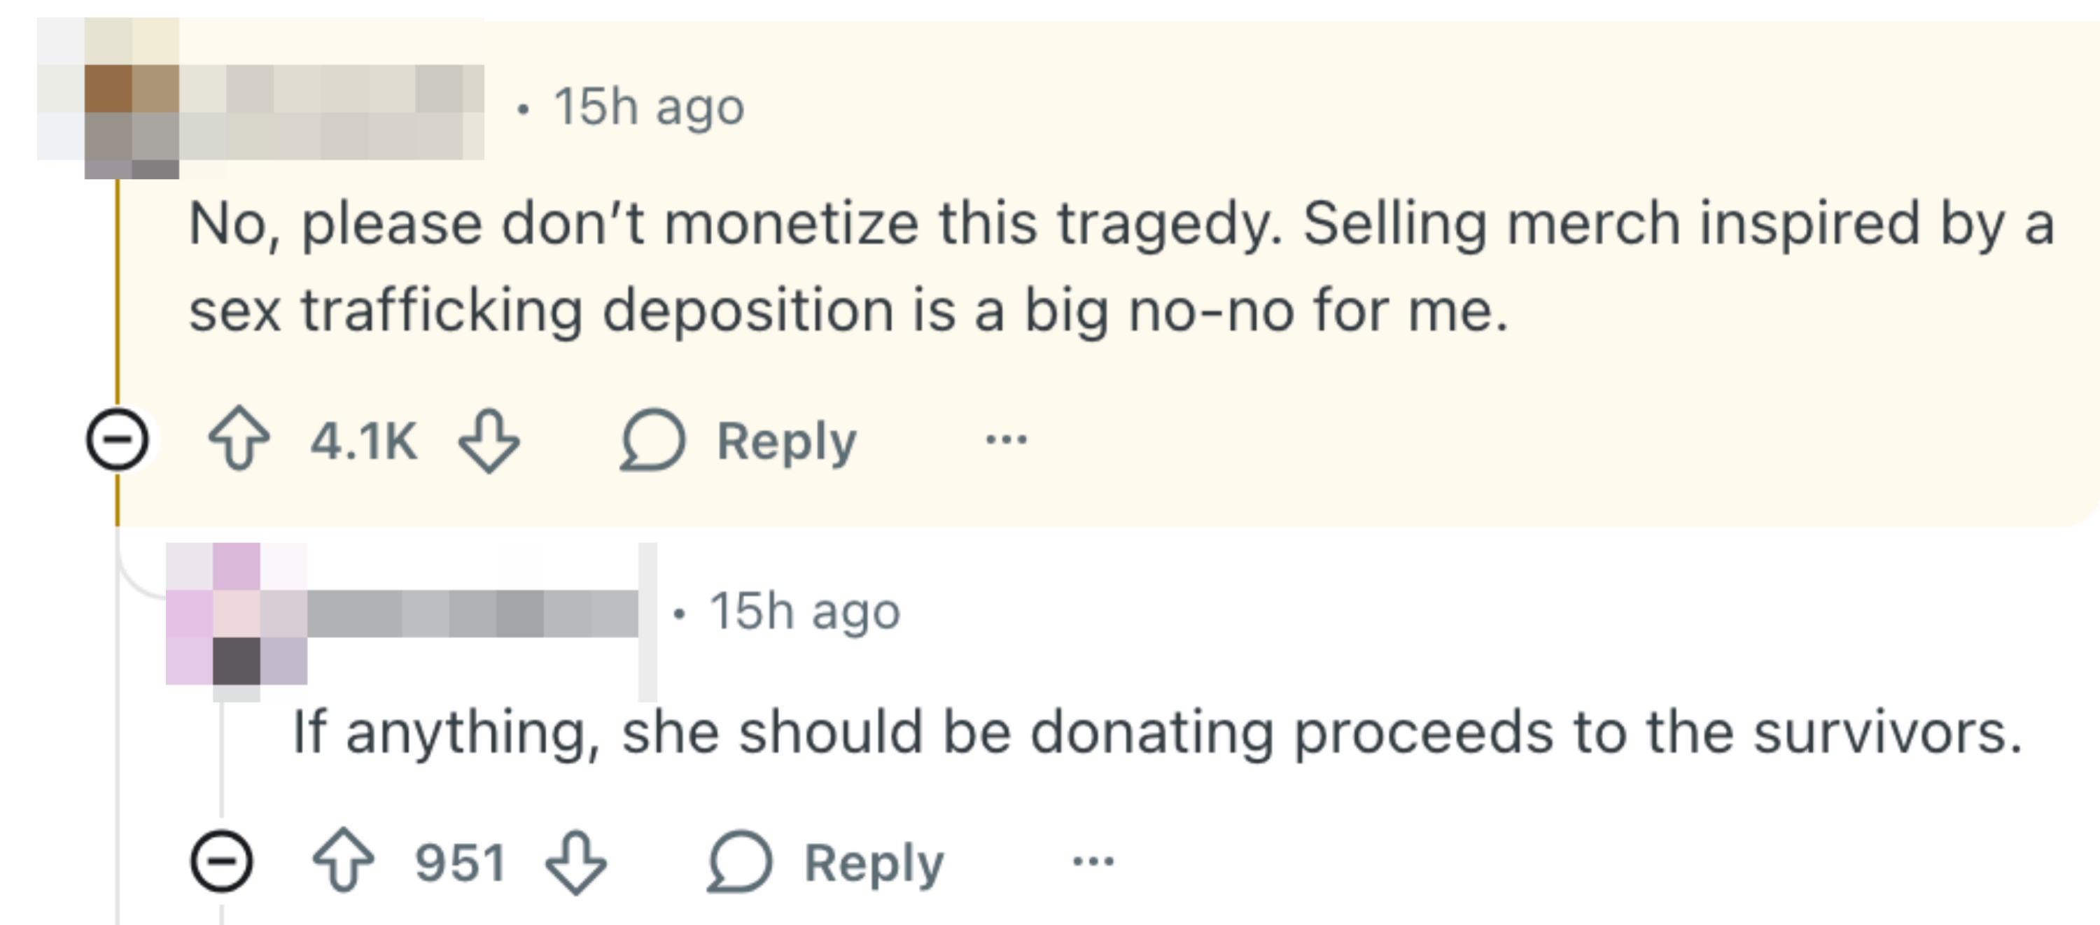Screen dimensions: 2100x925
Task: Click the 951 vote count
Action: [x=460, y=862]
